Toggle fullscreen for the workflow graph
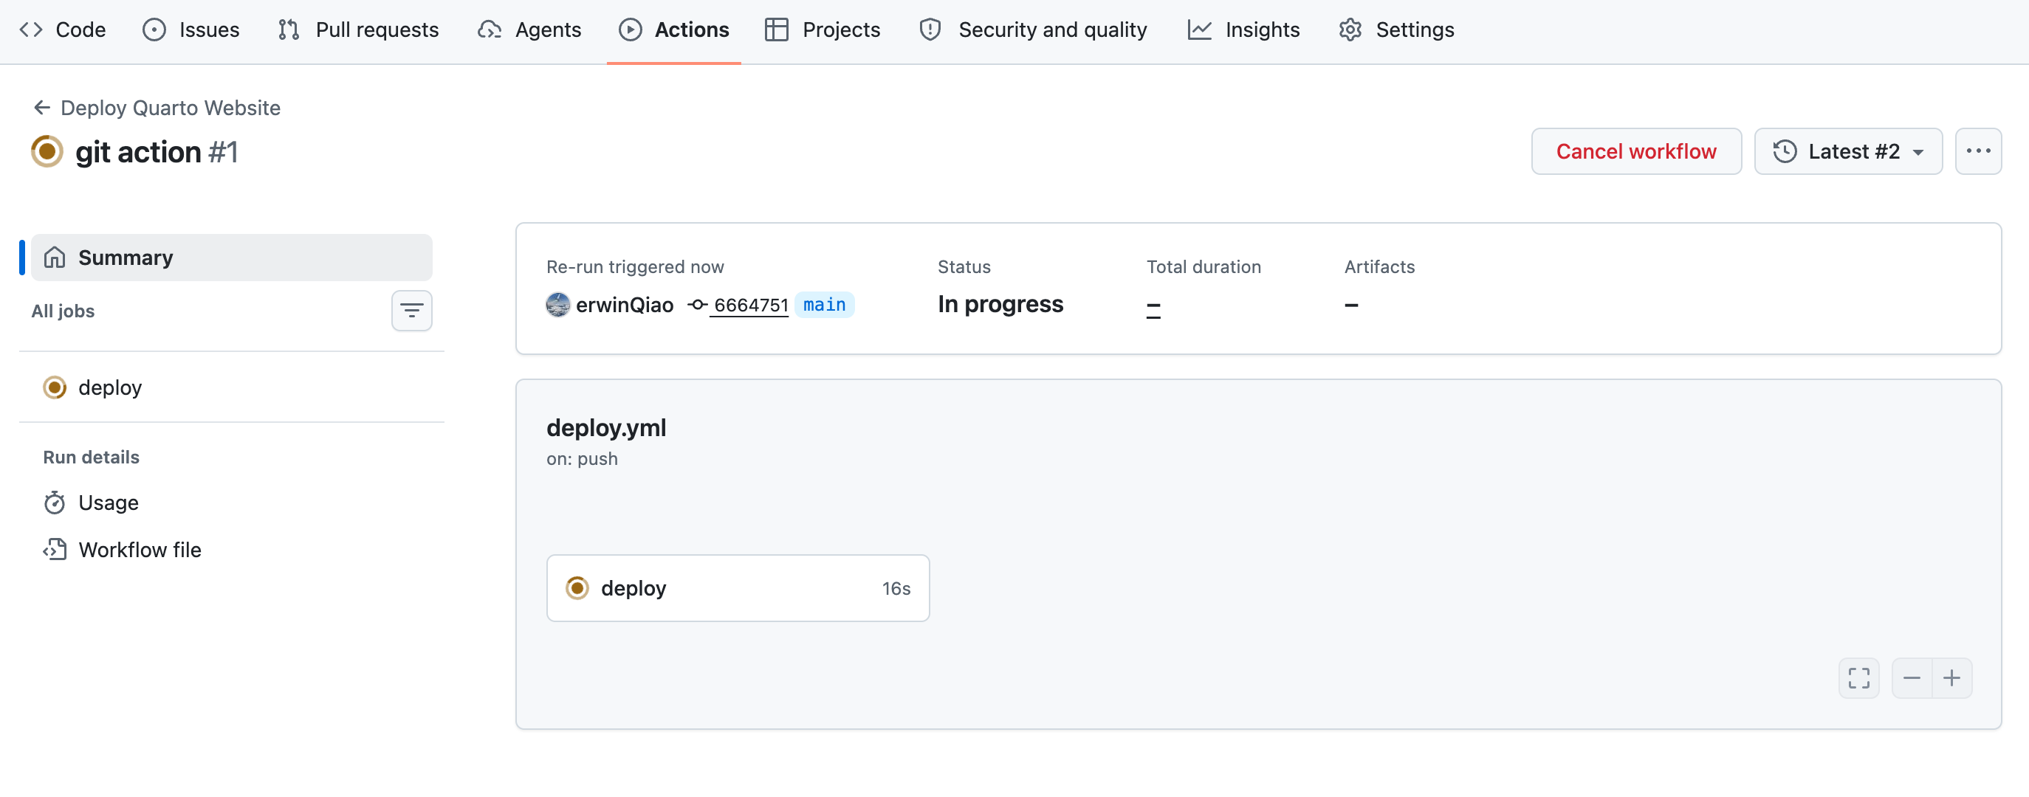The height and width of the screenshot is (797, 2029). 1859,678
